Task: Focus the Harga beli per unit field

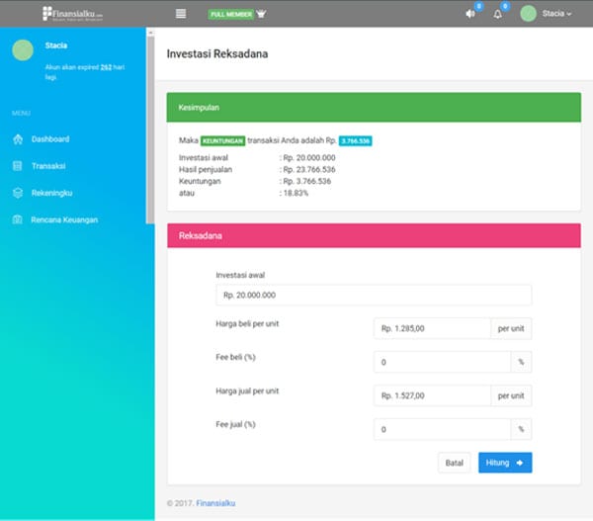Action: click(x=432, y=328)
